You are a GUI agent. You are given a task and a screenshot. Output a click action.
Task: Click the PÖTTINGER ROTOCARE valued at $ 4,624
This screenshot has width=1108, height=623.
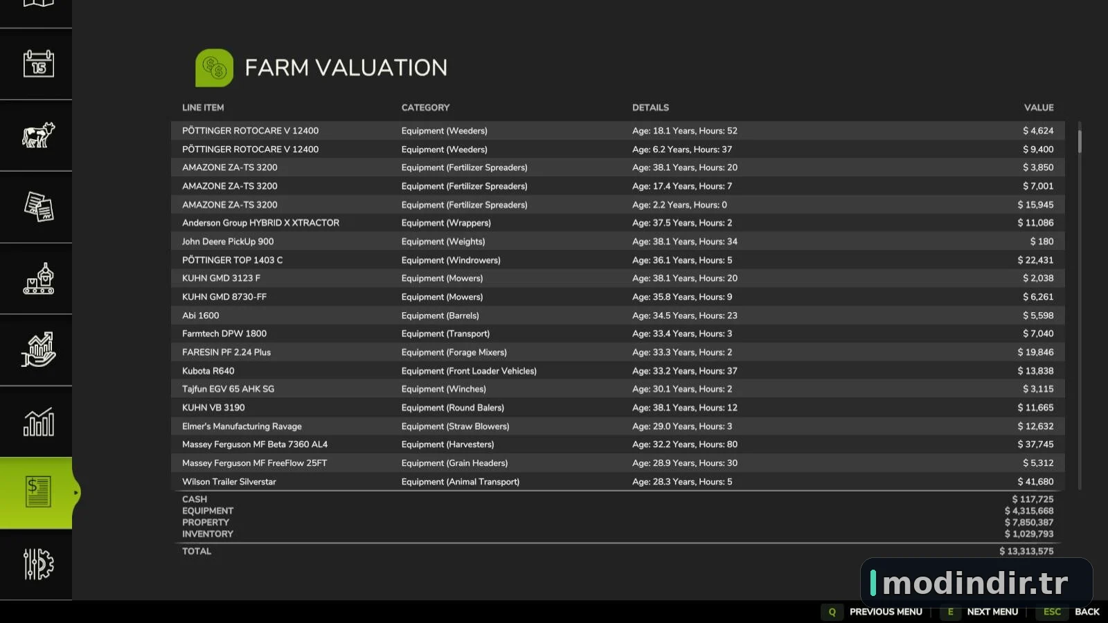pos(618,131)
